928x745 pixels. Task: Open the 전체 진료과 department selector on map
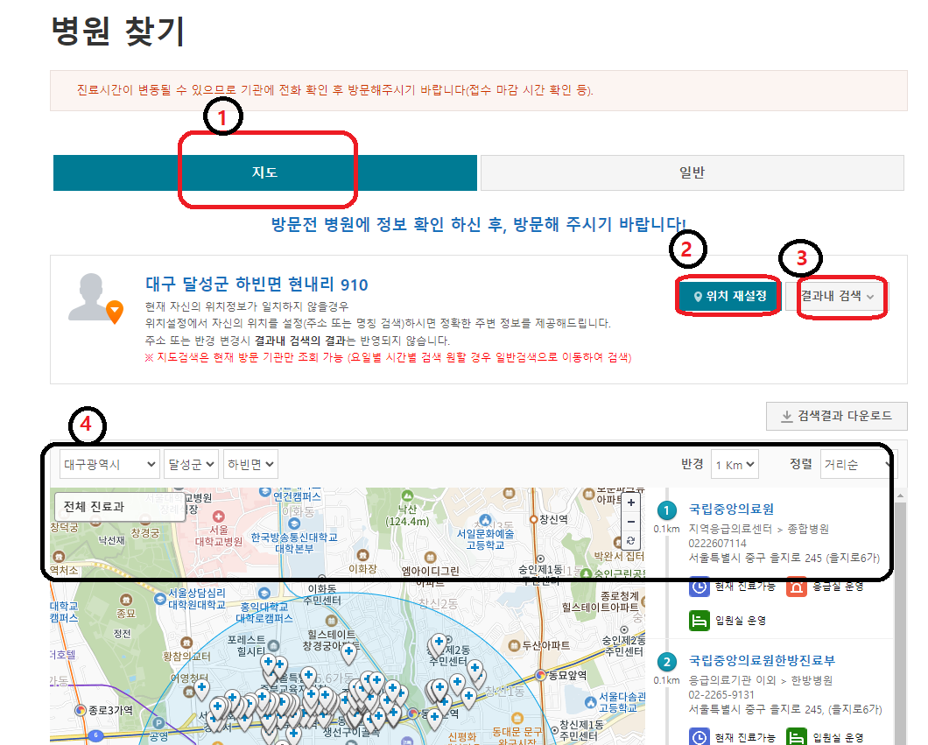pos(120,507)
